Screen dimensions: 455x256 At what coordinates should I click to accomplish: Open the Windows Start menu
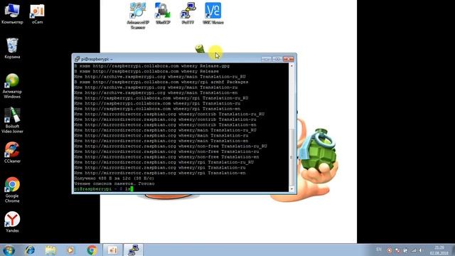(9, 250)
